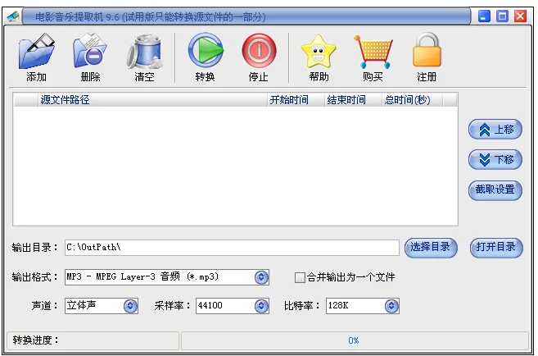Click the 总时间(秒) column header

[413, 100]
